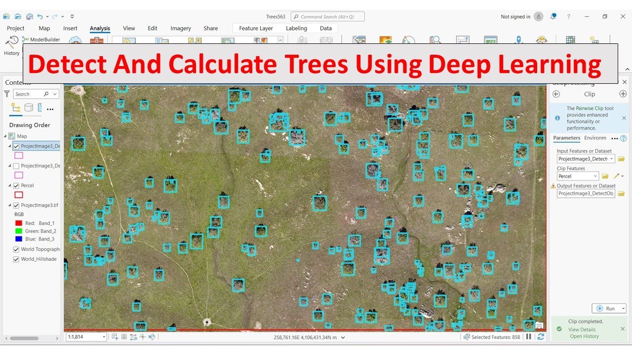Browse for Clip Features folder icon
This screenshot has width=632, height=355.
[x=605, y=176]
